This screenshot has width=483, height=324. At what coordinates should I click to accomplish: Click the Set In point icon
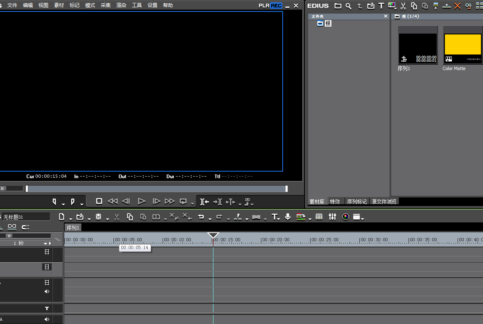click(x=54, y=202)
